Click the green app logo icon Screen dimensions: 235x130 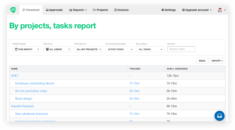13,10
